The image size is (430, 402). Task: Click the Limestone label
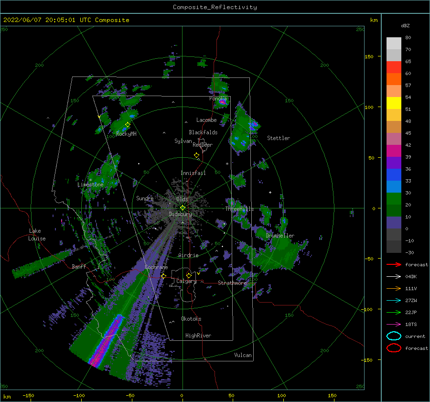[x=90, y=185]
